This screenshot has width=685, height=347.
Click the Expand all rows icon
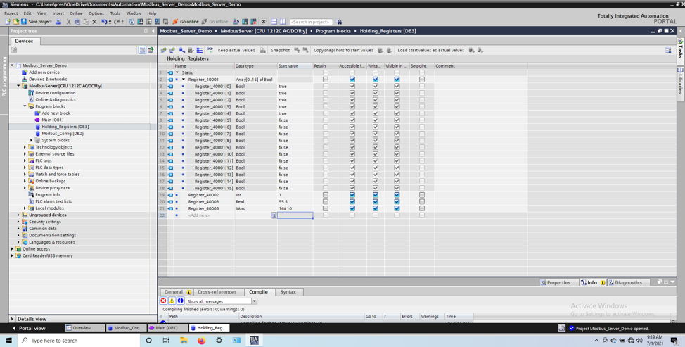coord(199,50)
